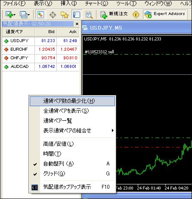This screenshot has height=199, width=192.
Task: Choose 時間(T) menu entry
Action: tap(72, 154)
